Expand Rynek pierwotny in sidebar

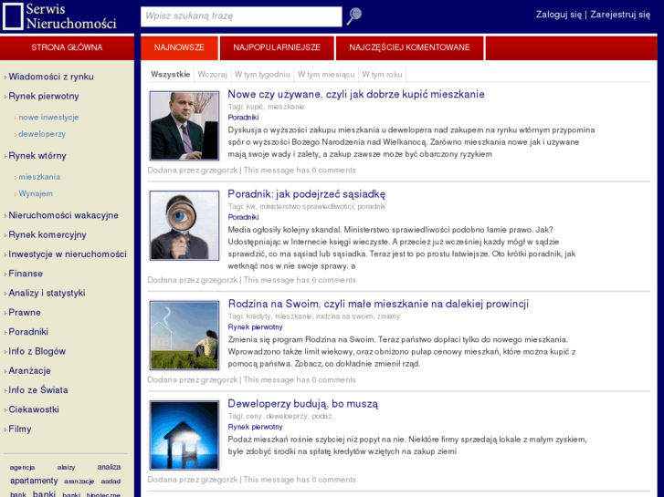[x=43, y=97]
